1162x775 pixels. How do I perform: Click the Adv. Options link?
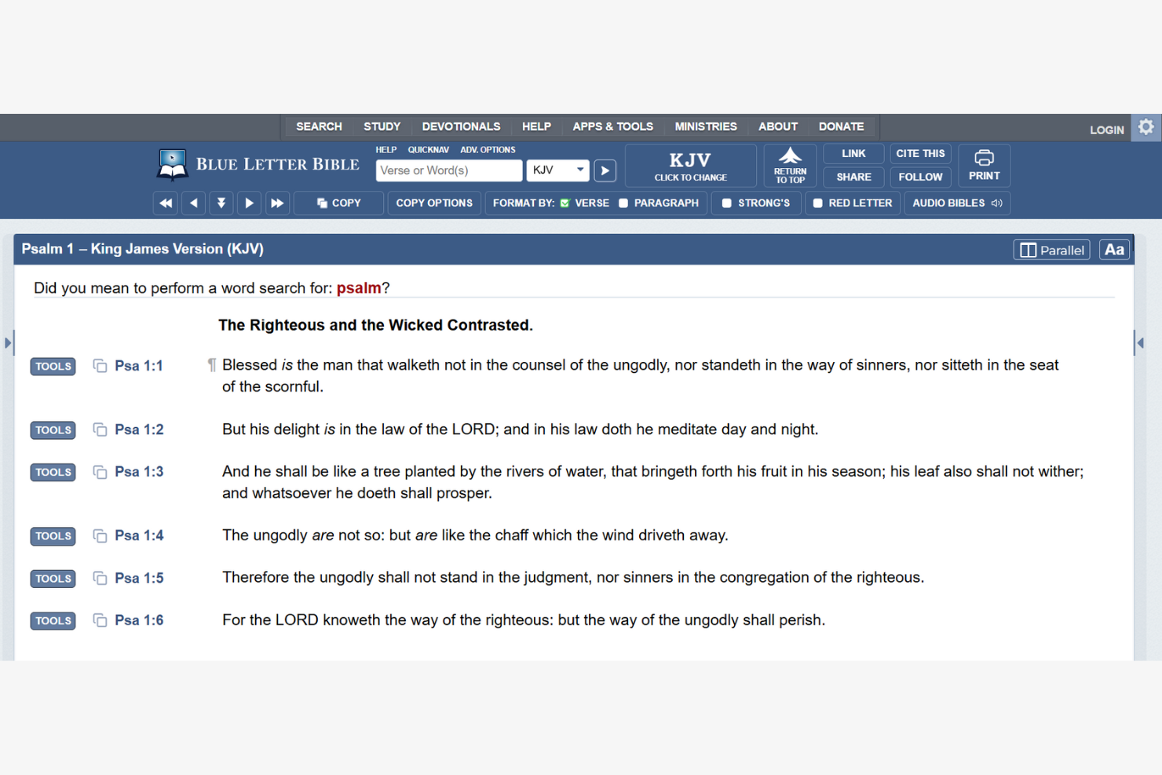coord(488,150)
